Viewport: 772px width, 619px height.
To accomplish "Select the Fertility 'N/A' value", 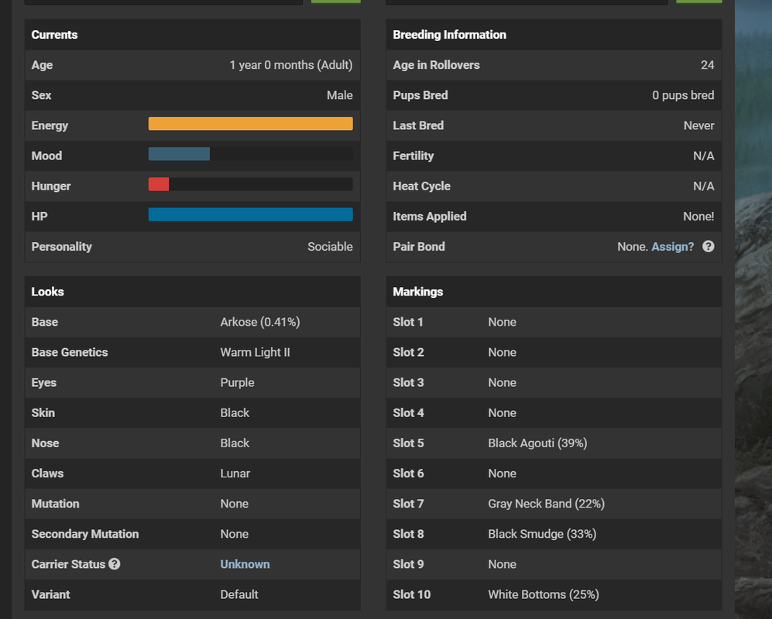I will point(704,156).
